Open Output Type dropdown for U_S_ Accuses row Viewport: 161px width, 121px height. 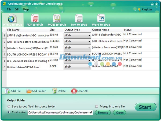(x=77, y=60)
